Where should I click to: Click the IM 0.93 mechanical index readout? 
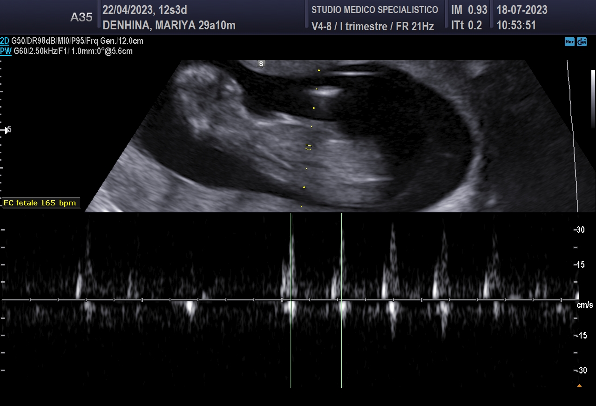coord(469,10)
